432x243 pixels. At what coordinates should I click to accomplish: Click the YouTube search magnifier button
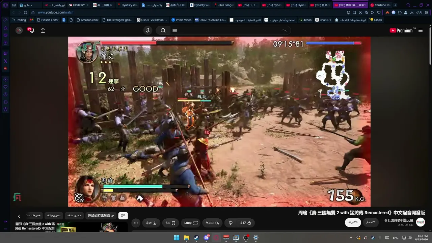(x=163, y=30)
